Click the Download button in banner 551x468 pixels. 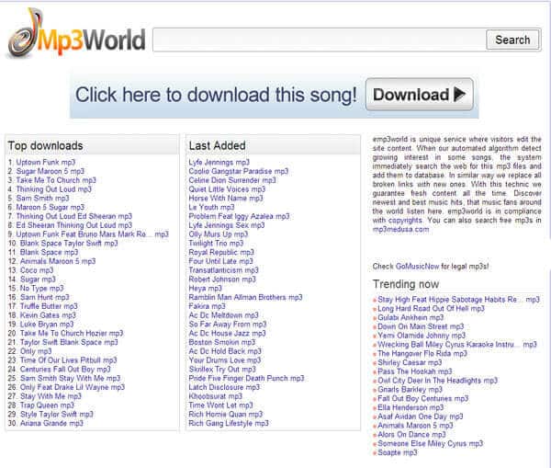[x=420, y=95]
